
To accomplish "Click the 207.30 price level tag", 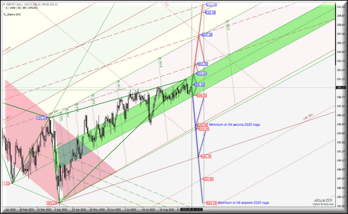I will click(x=207, y=35).
